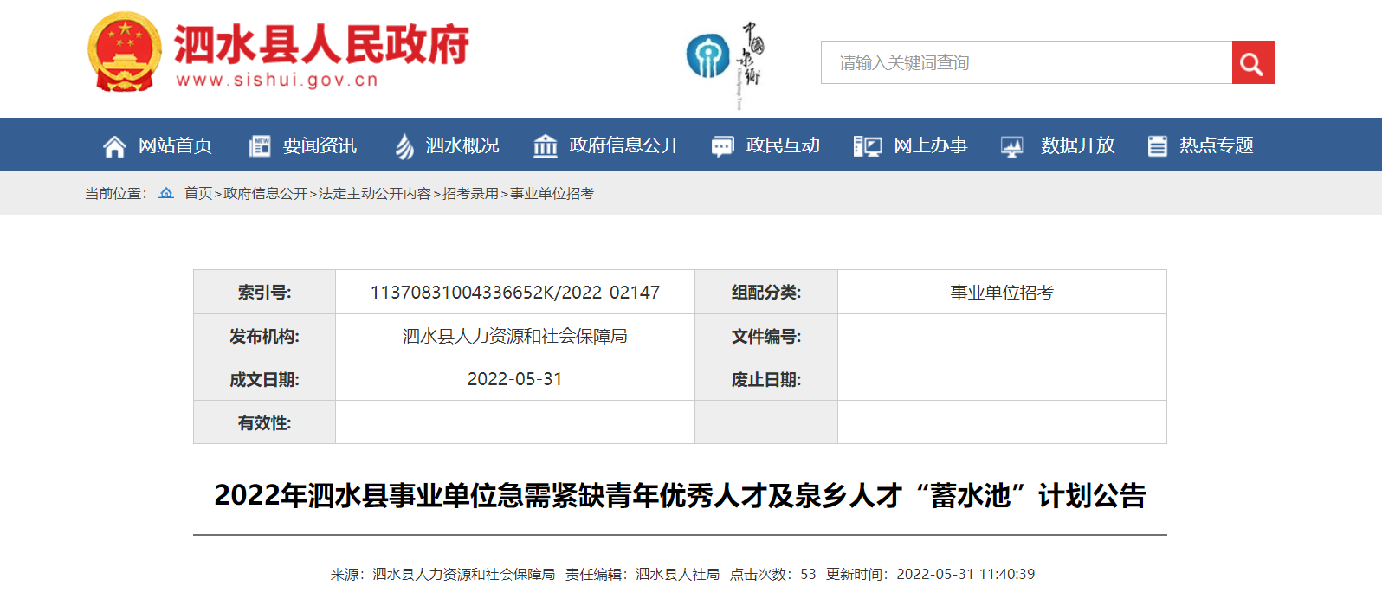Image resolution: width=1382 pixels, height=599 pixels.
Task: Open 招考录用 breadcrumb link
Action: [x=470, y=194]
